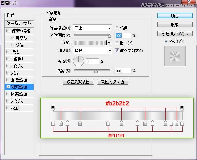The width and height of the screenshot is (197, 160).
Task: Select the leftmost color stop below gradient
Action: click(x=53, y=123)
